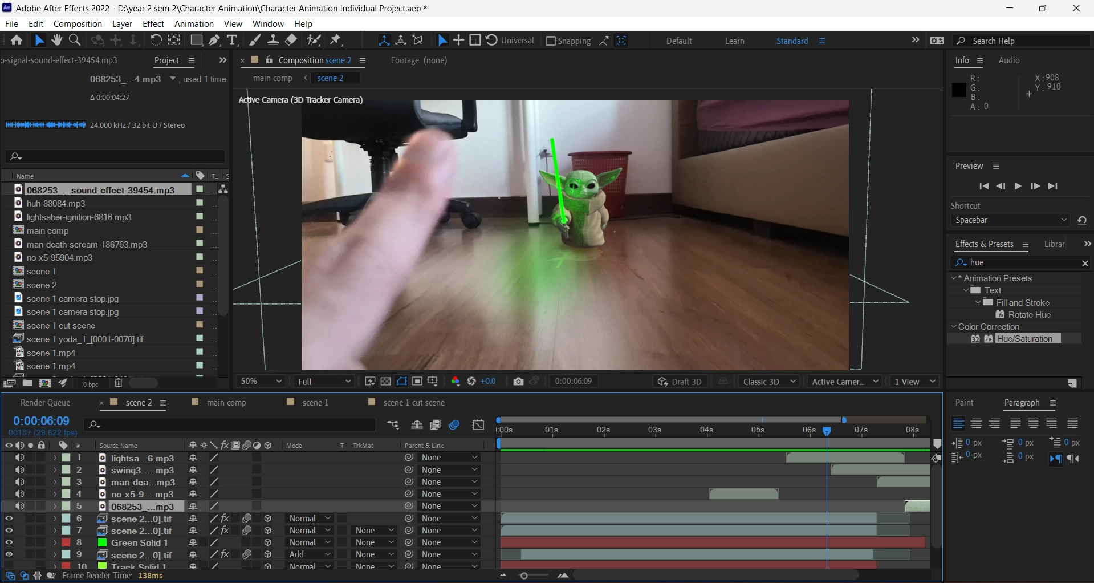Select the Rectangle shape tool
Viewport: 1094px width, 583px height.
pos(196,41)
